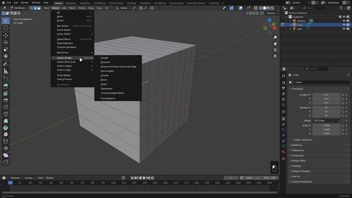Switch to vertex select mode
This screenshot has height=198, width=352.
pos(31,8)
